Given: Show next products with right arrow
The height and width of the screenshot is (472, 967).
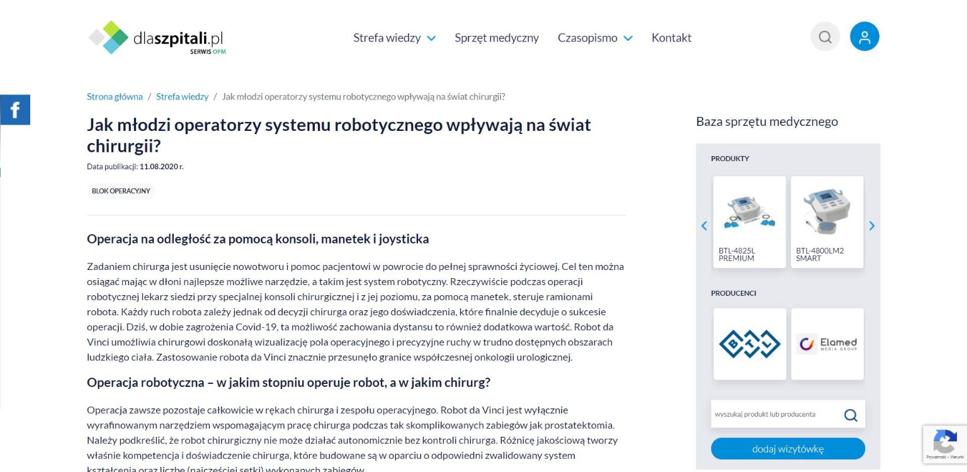Looking at the screenshot, I should tap(872, 226).
